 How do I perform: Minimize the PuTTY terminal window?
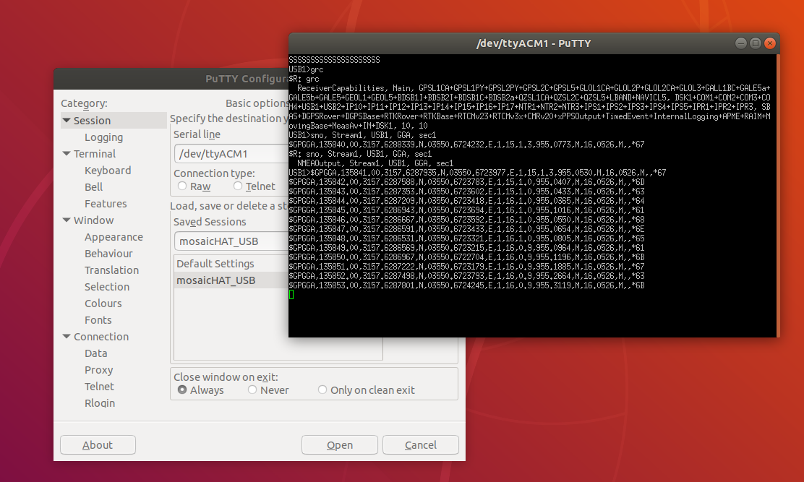tap(740, 43)
